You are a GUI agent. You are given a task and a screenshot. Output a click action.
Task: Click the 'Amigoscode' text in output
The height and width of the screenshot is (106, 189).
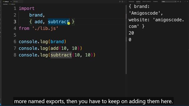[x=144, y=13]
